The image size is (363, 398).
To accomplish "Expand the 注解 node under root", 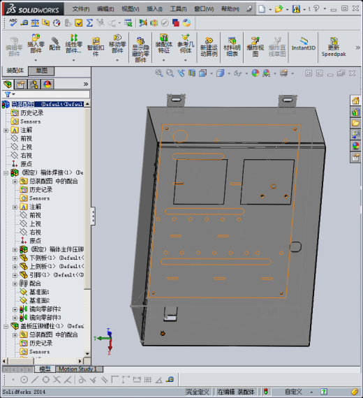I will pyautogui.click(x=6, y=131).
